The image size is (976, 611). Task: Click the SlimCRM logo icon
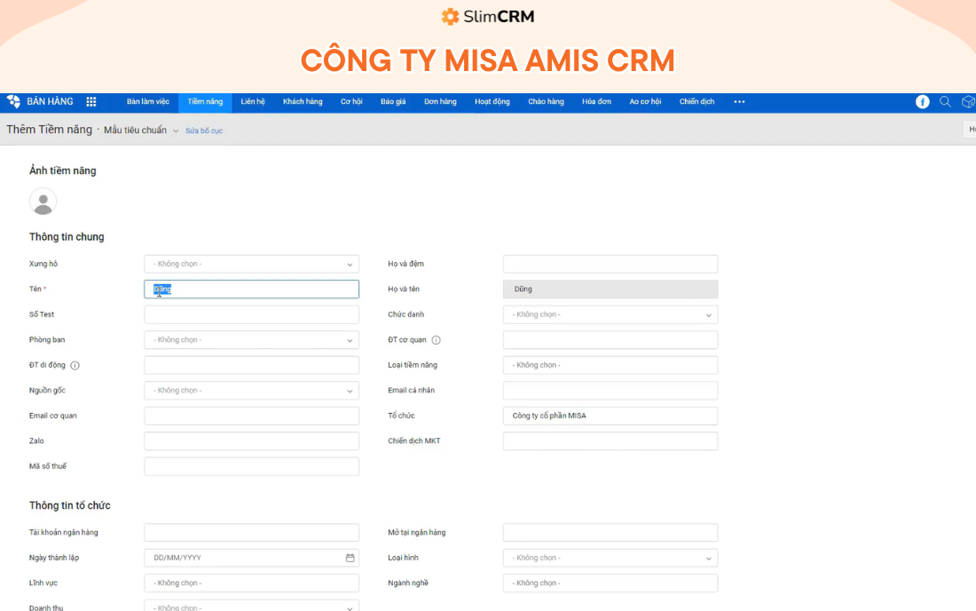[449, 16]
